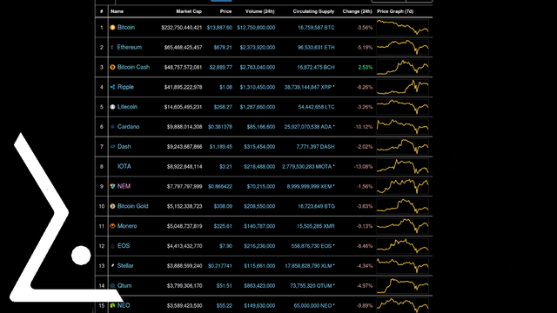Open the Bitcoin Gold name link
557x313 pixels.
point(133,206)
